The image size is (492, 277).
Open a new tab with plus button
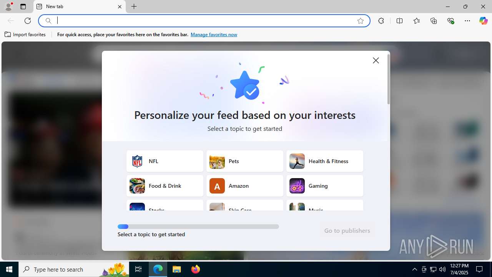pos(134,7)
